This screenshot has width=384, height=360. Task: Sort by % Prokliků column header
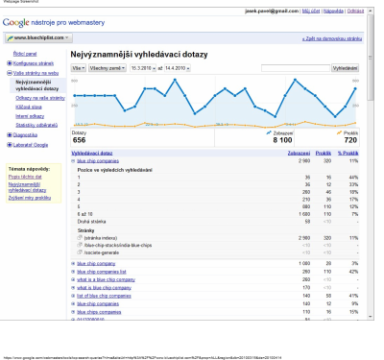(348, 154)
